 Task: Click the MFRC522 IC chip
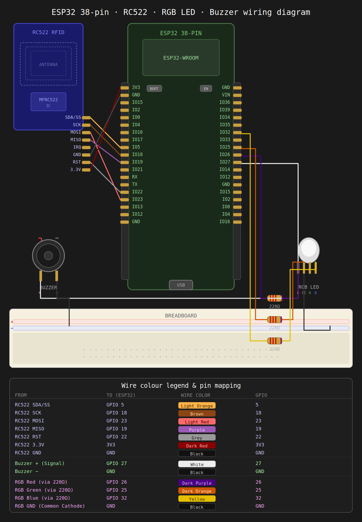(x=48, y=102)
